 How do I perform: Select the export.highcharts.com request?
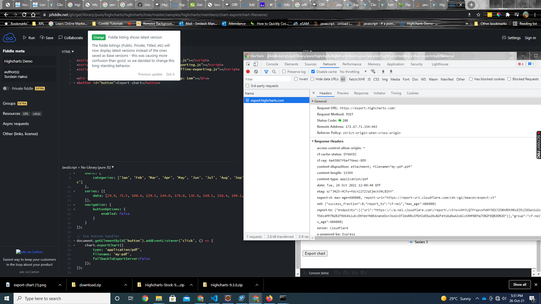click(x=267, y=100)
